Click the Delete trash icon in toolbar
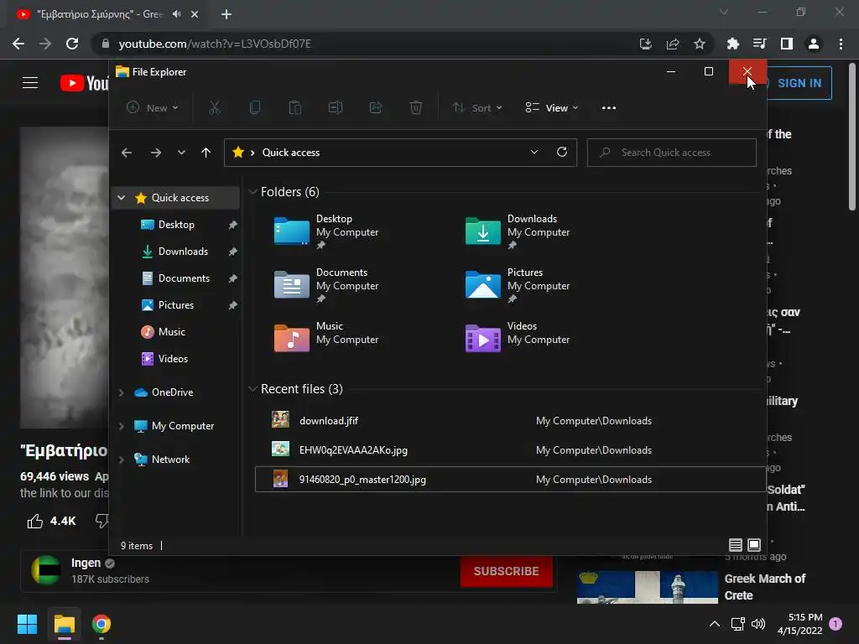The width and height of the screenshot is (859, 644). point(416,108)
